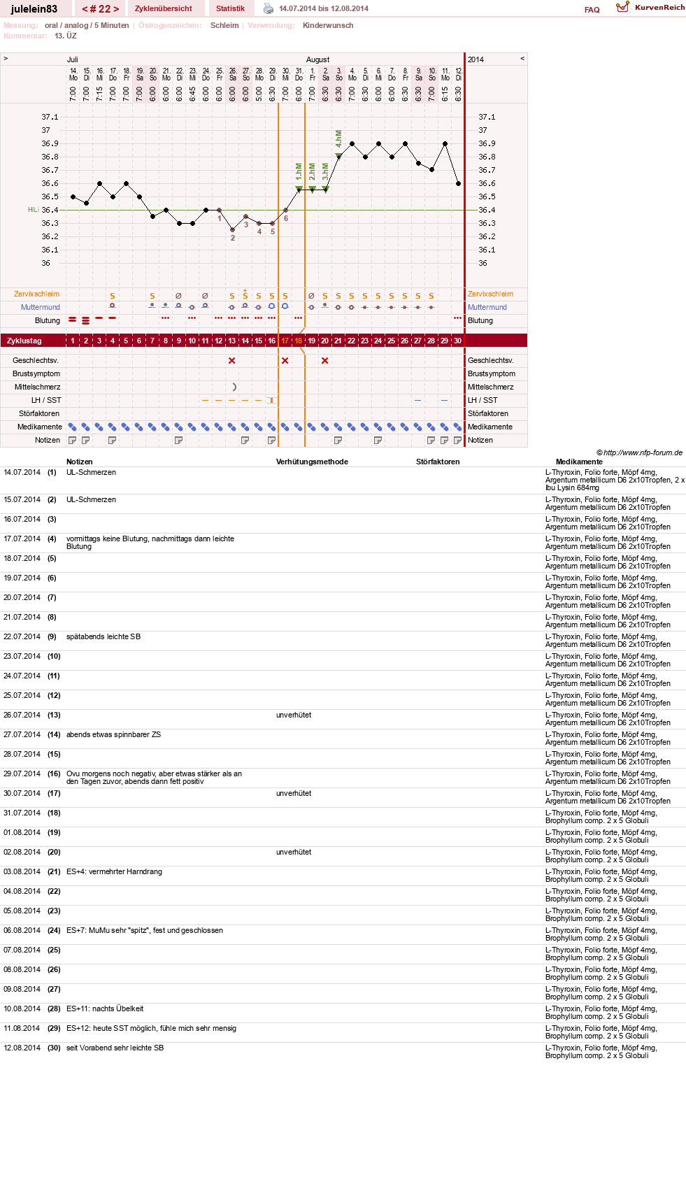Screen dimensions: 686x1198
Task: Click the date range '14.07.2014 bis 12.08.2014'
Action: 324,8
